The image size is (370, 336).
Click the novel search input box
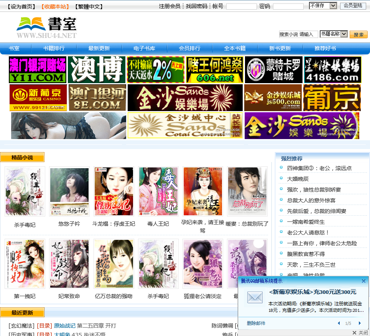[x=298, y=34]
